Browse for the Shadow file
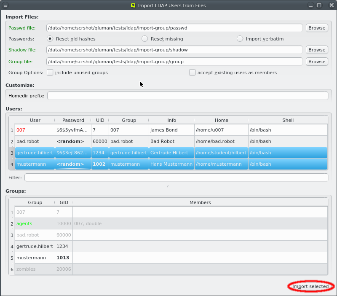The image size is (337, 296). pyautogui.click(x=317, y=50)
